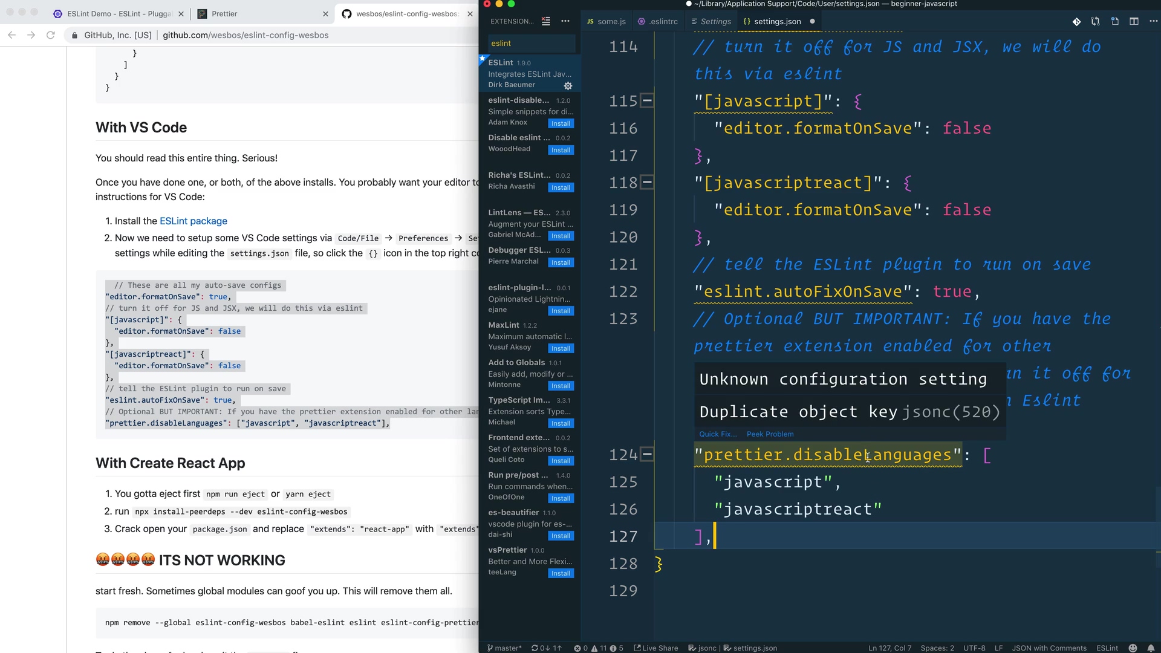This screenshot has height=653, width=1161.
Task: Open the errors and warnings count
Action: pos(599,648)
